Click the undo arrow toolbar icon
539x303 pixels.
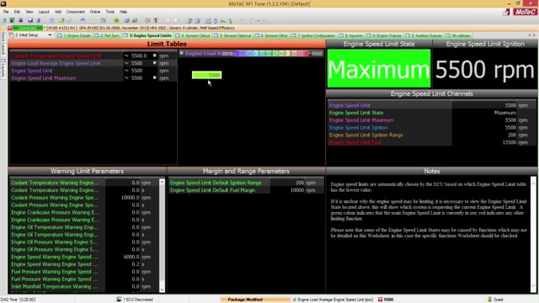tap(83, 20)
